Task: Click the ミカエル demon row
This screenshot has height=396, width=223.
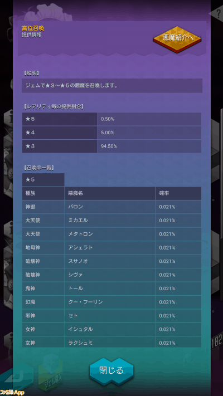Action: [x=111, y=221]
